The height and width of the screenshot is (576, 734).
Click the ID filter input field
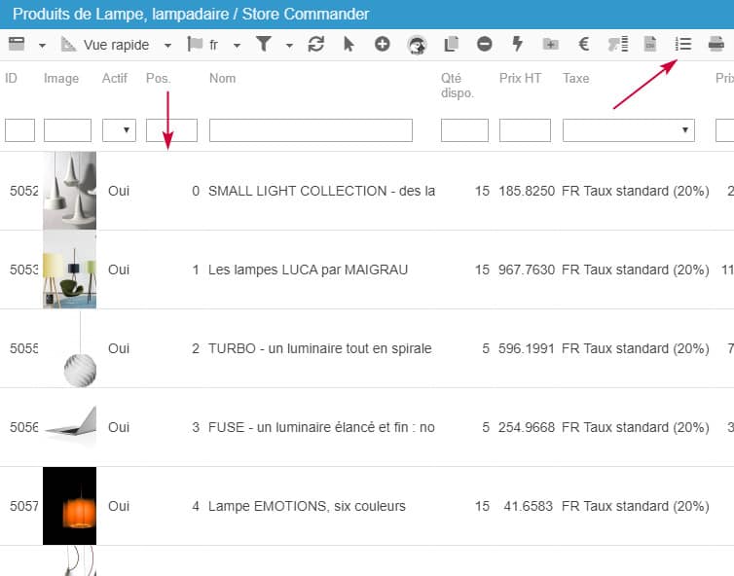click(19, 130)
